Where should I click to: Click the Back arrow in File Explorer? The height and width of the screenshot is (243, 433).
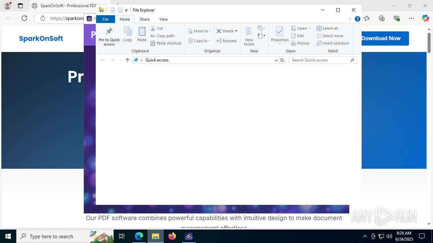102,60
